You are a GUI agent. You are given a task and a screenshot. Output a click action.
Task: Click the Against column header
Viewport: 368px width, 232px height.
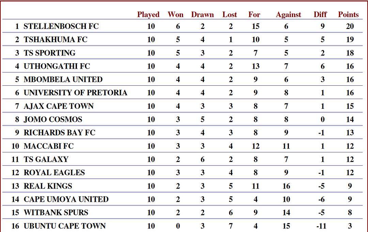288,15
